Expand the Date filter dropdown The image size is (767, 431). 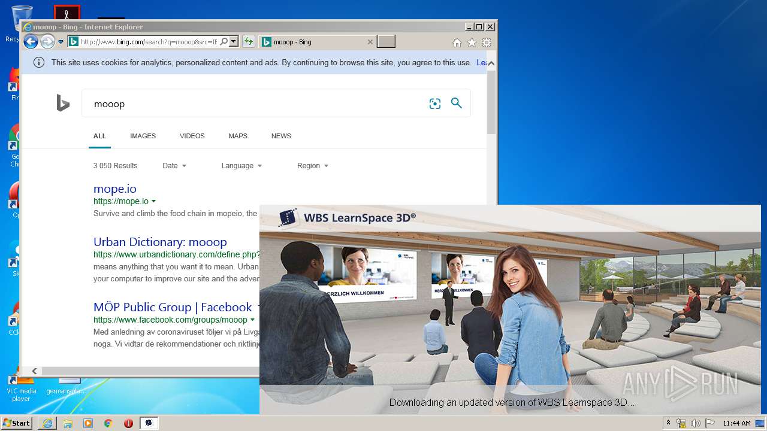click(174, 166)
